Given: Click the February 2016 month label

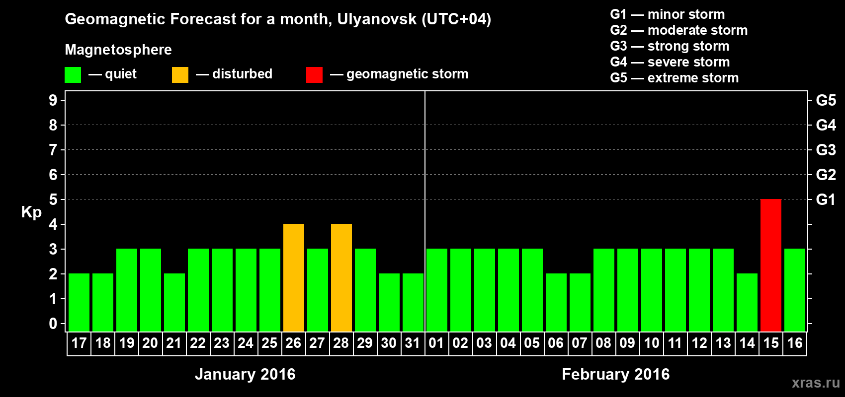Looking at the screenshot, I should tap(616, 374).
